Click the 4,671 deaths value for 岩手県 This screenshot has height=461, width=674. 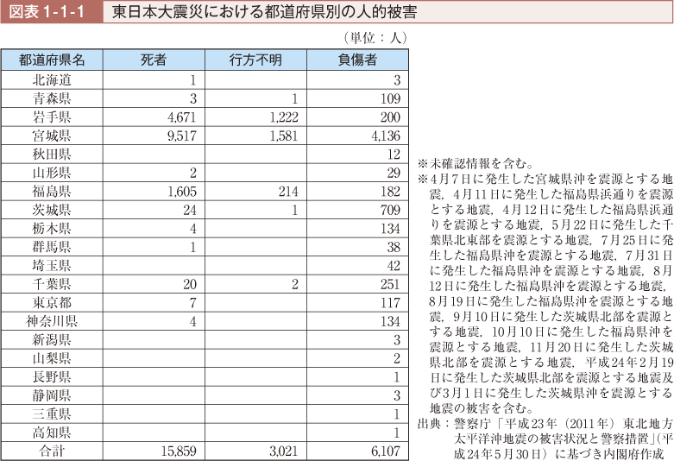(181, 117)
